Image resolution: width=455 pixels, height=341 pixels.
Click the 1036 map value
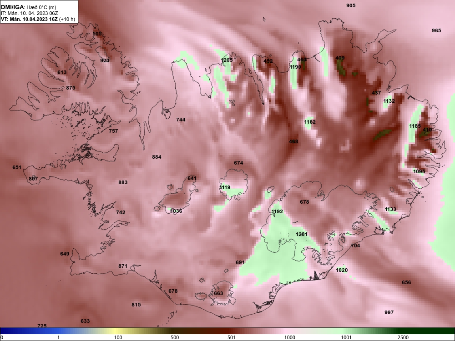pos(176,211)
